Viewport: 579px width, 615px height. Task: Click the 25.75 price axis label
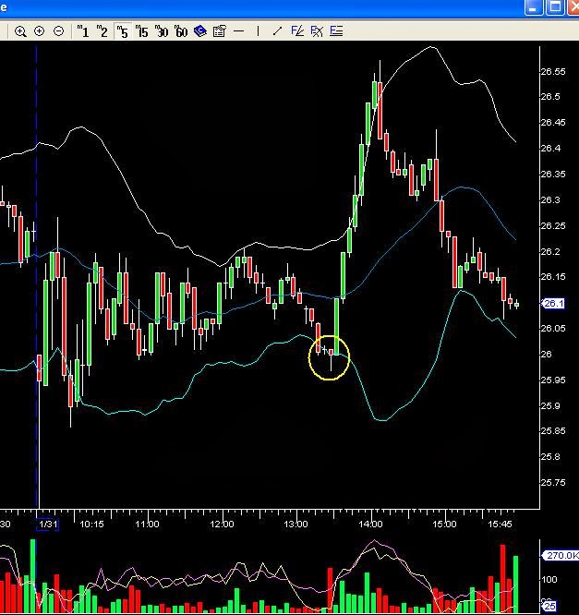point(553,482)
